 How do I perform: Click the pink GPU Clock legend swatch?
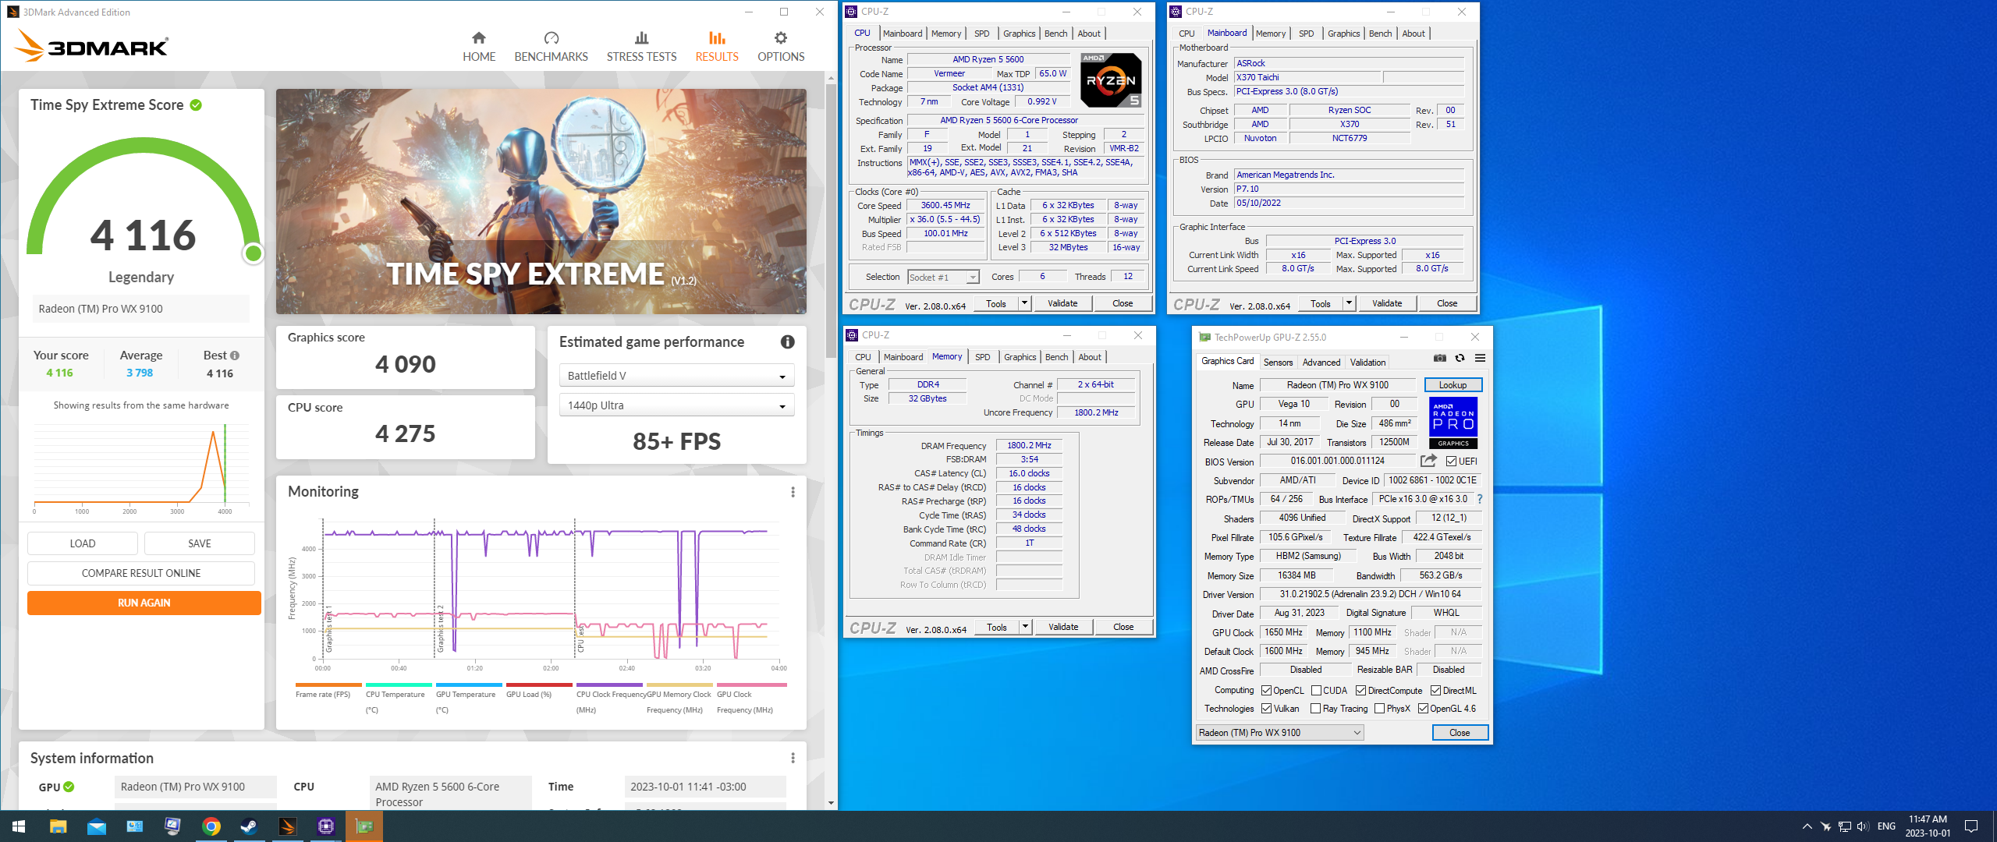coord(752,685)
